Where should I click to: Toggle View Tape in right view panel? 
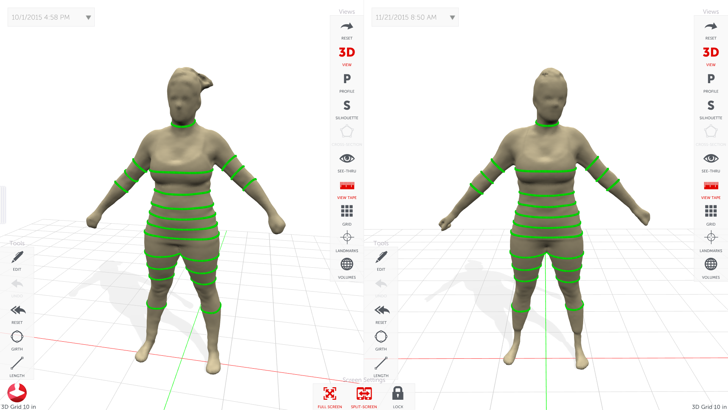click(x=711, y=186)
